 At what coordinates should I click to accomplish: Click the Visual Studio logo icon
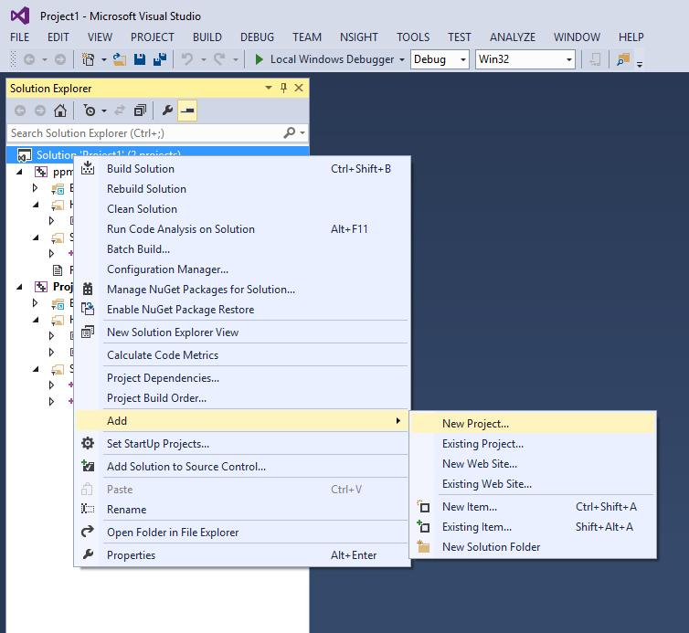(x=20, y=16)
